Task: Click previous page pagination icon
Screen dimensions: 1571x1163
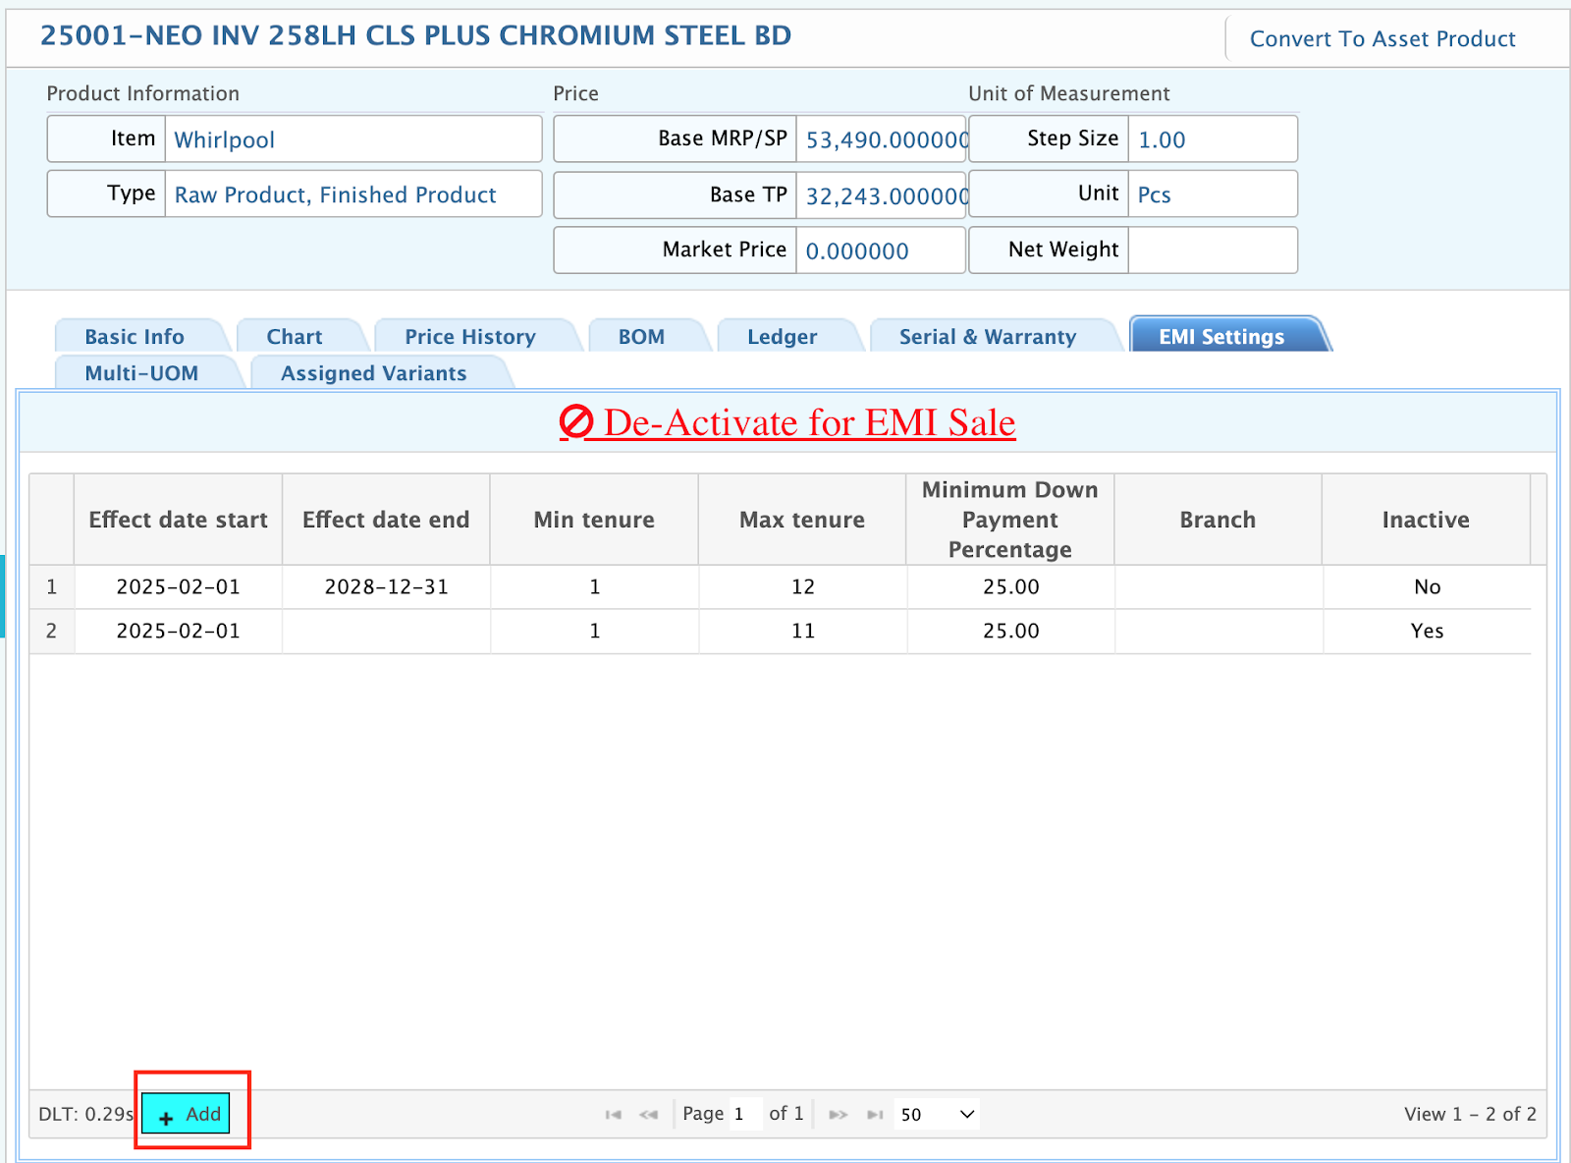Action: (x=648, y=1115)
